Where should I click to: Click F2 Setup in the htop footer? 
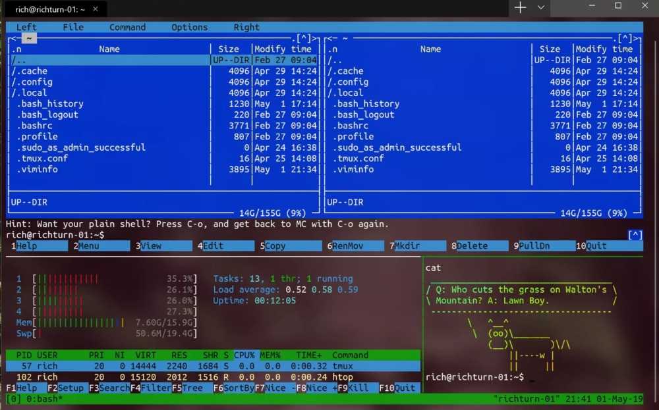(65, 388)
